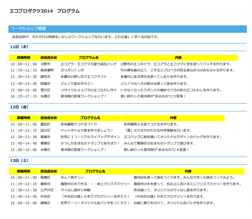Select かつしか生きものトランプであそぼう！ program name
Image resolution: width=252 pixels, height=219 pixels.
(90, 143)
